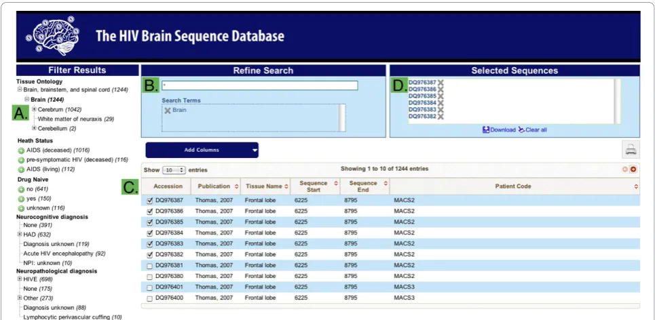Collapse Brain, brainstem, and spinal cord node
This screenshot has height=320, width=655.
point(20,89)
